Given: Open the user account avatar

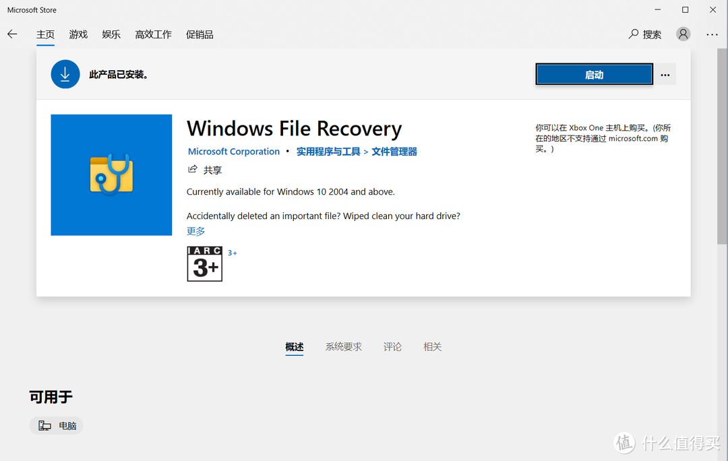Looking at the screenshot, I should [683, 34].
